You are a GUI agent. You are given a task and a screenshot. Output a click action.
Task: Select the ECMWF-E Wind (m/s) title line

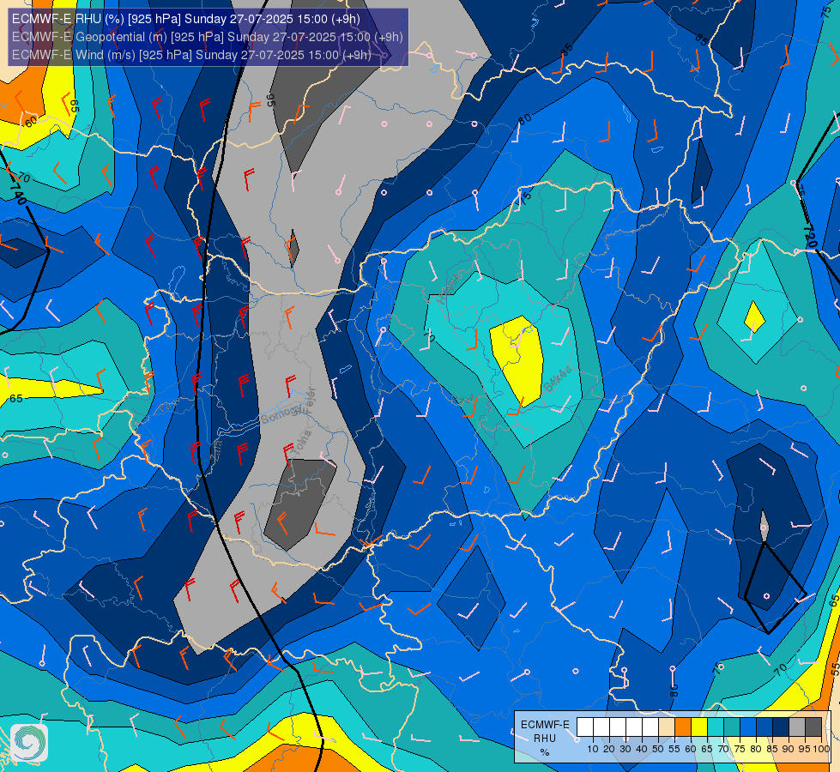191,55
